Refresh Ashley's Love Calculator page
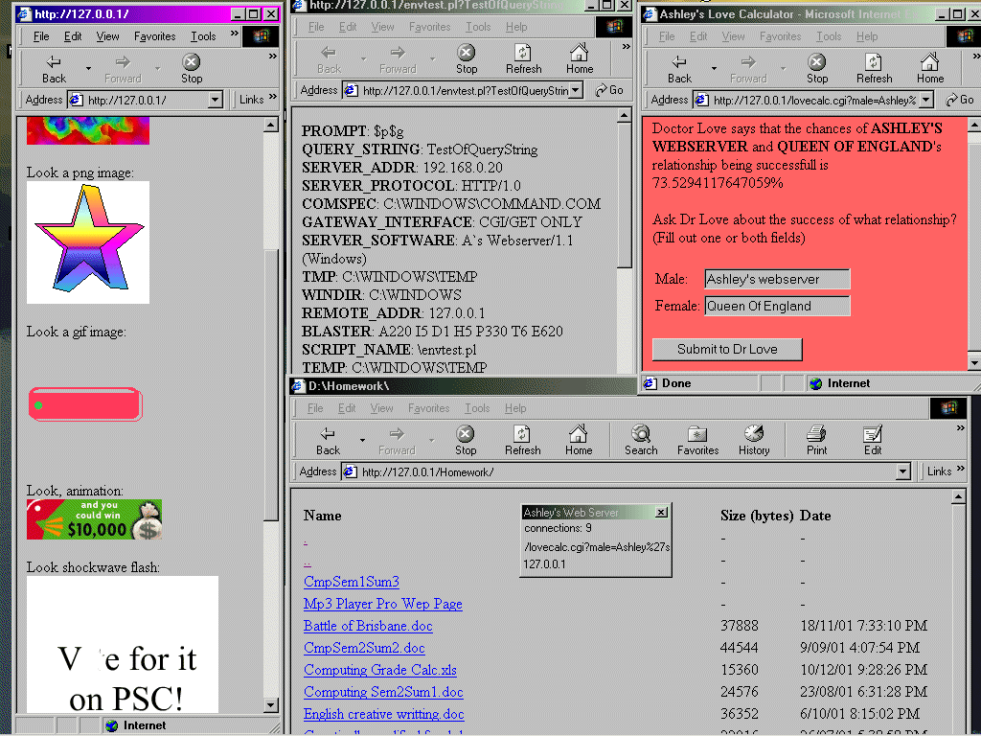 [874, 69]
